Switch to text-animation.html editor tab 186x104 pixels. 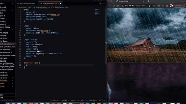point(27,3)
